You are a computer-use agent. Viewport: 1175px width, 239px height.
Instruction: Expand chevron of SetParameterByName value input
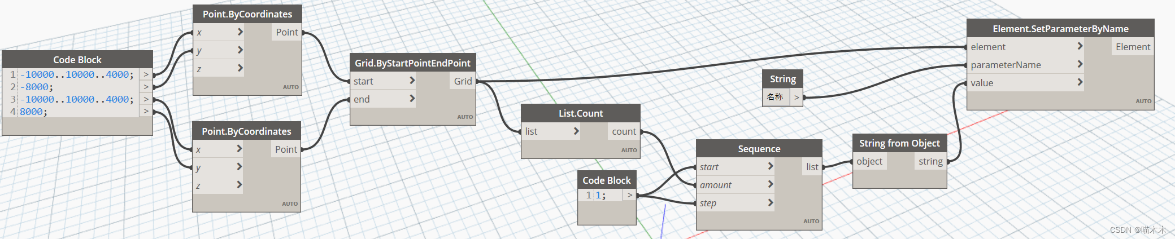1080,82
